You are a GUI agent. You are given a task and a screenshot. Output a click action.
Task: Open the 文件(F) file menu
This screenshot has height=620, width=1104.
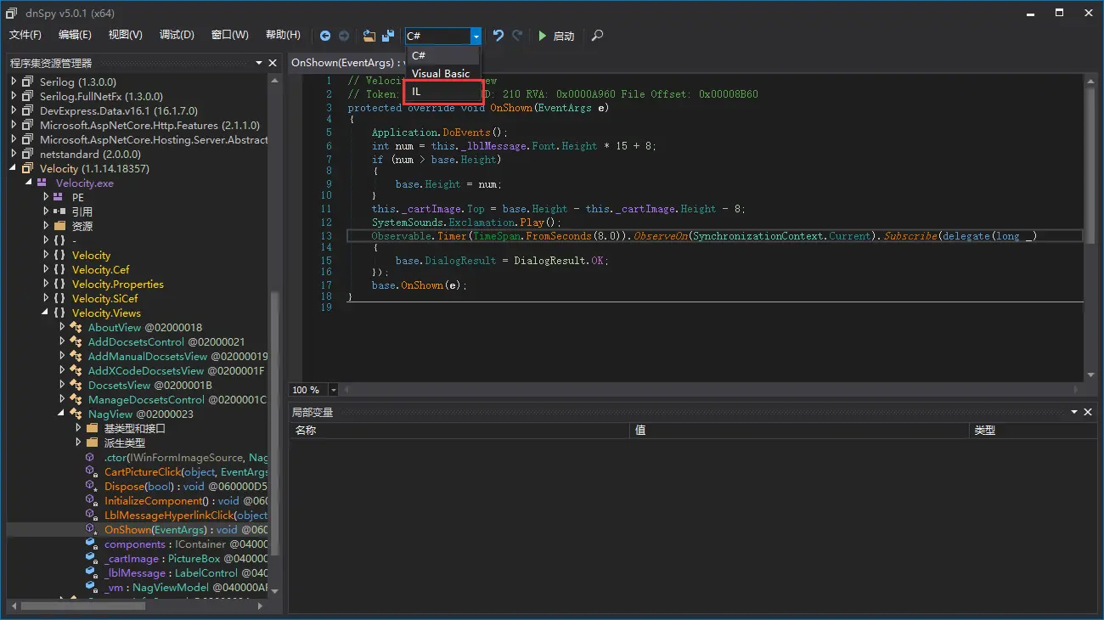25,35
